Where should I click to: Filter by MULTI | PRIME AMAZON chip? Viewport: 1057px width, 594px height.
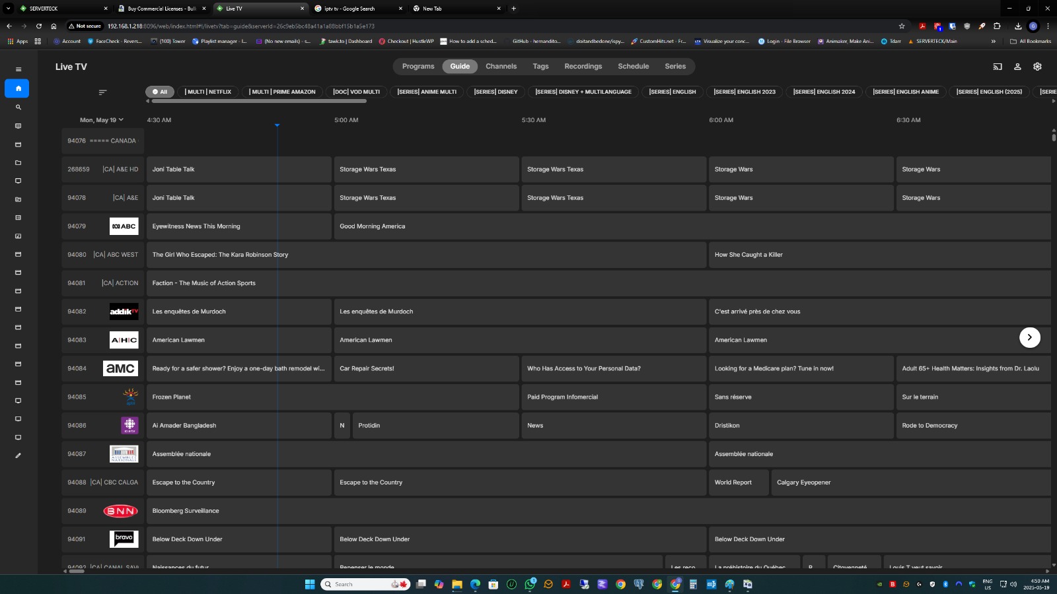coord(282,92)
